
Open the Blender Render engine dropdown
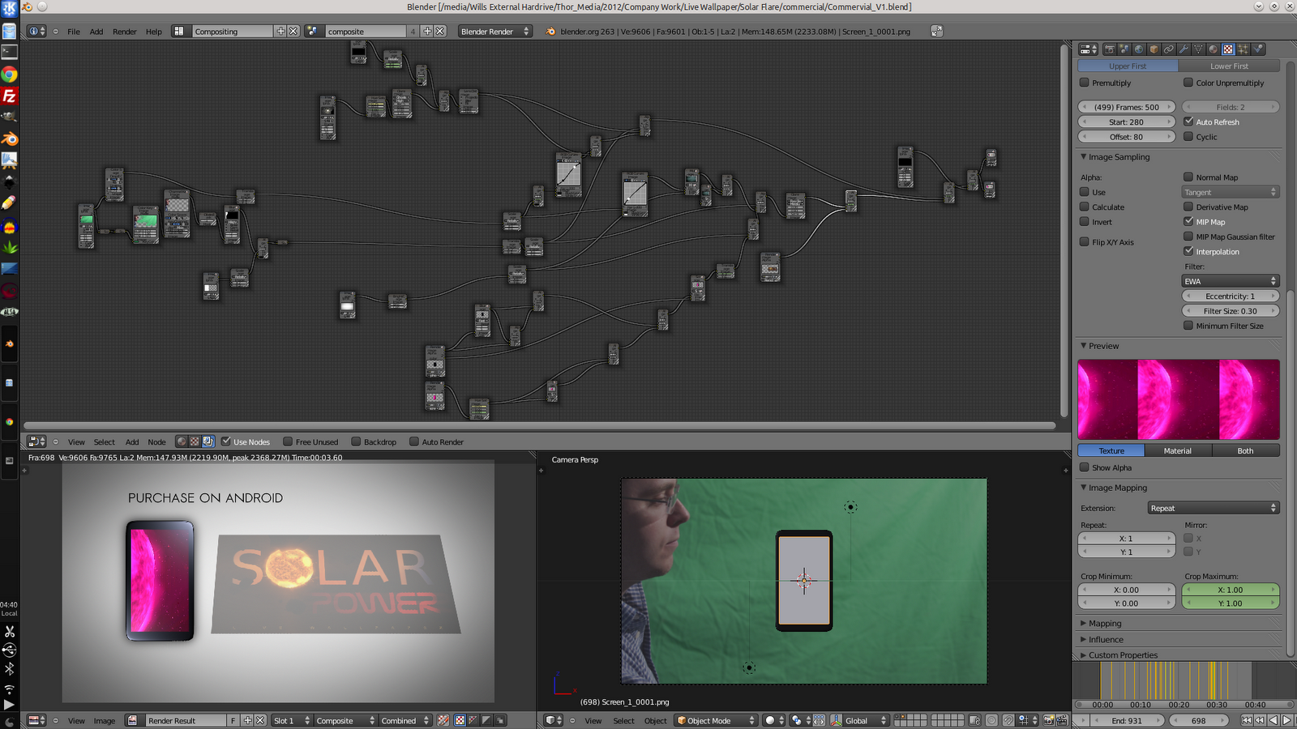494,31
